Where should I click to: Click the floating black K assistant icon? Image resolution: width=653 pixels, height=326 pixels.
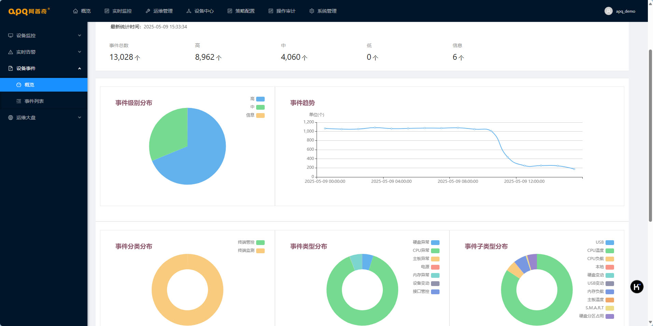pyautogui.click(x=637, y=287)
